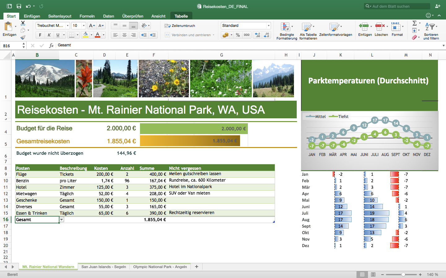This screenshot has height=278, width=446.
Task: Click the increase indent icon
Action: pyautogui.click(x=153, y=35)
